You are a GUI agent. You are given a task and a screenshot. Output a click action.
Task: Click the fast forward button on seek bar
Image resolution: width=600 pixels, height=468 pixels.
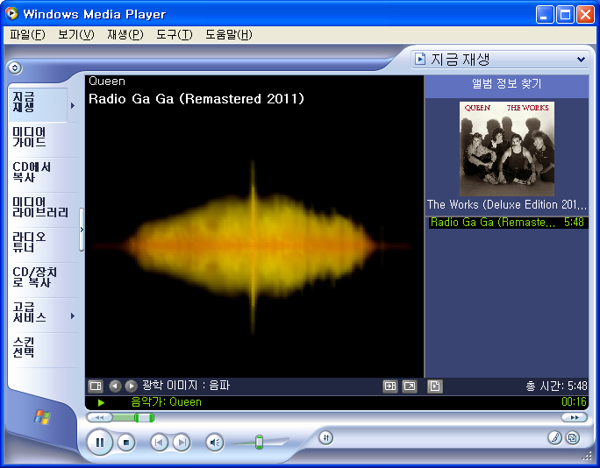574,418
